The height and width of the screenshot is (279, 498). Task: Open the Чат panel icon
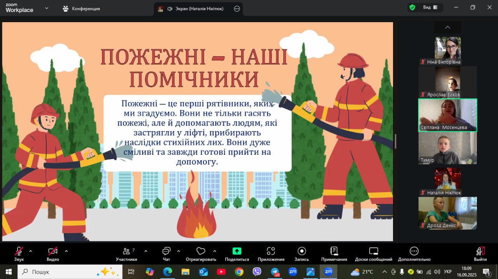tap(167, 251)
